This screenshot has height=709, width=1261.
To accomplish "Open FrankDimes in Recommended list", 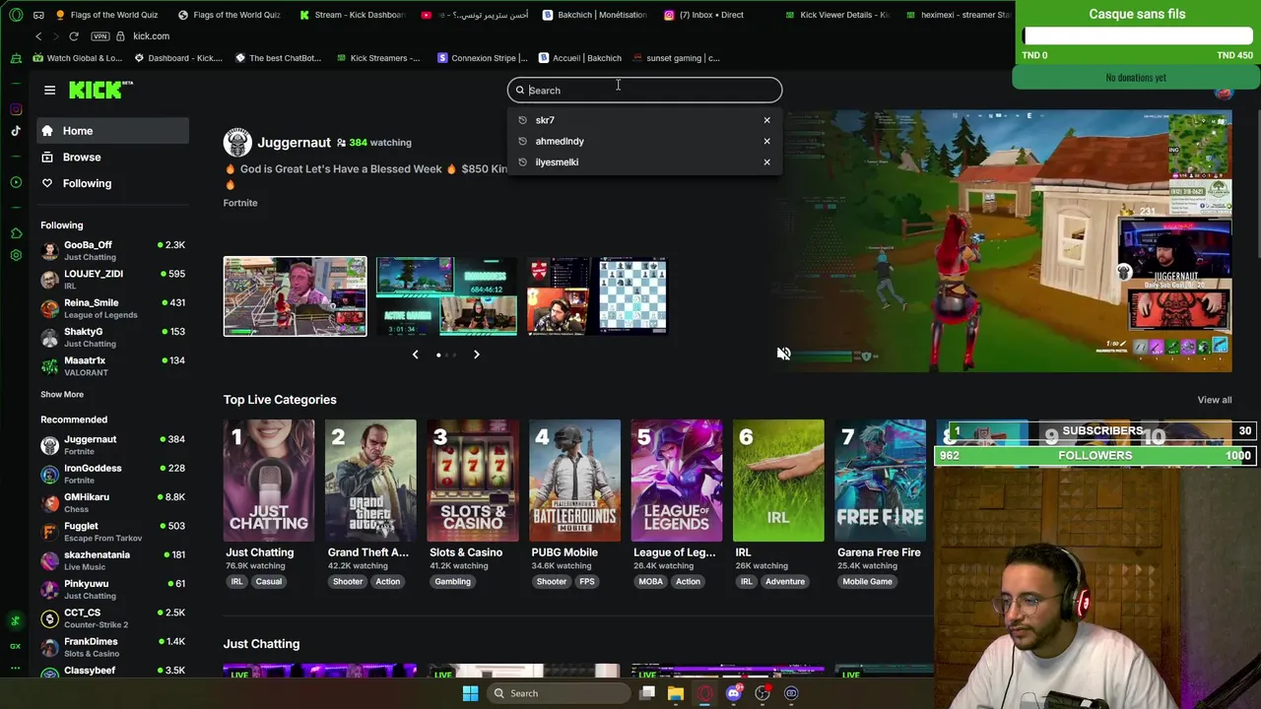I will coord(112,647).
